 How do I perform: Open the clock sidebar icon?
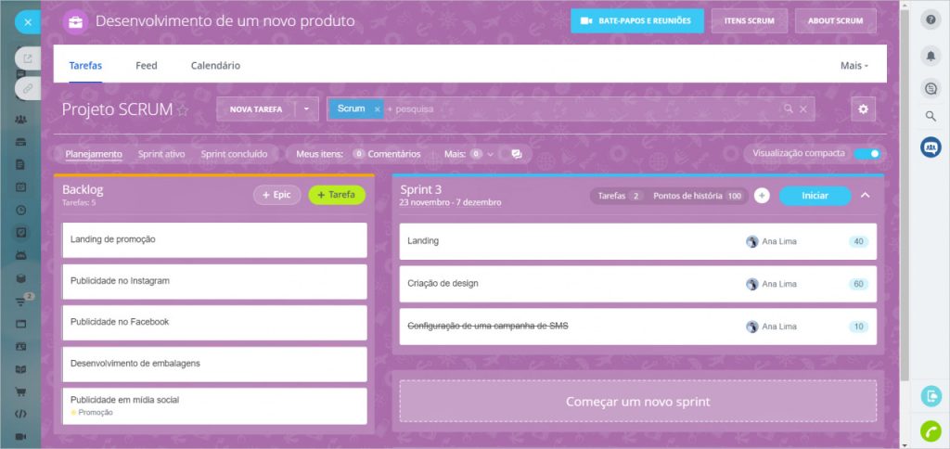[20, 211]
